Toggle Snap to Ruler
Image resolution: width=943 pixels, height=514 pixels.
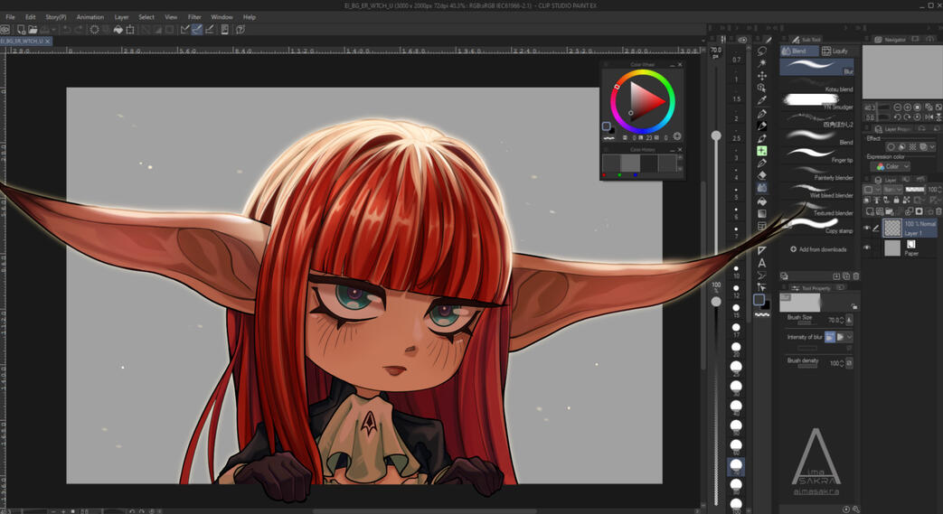click(x=185, y=29)
